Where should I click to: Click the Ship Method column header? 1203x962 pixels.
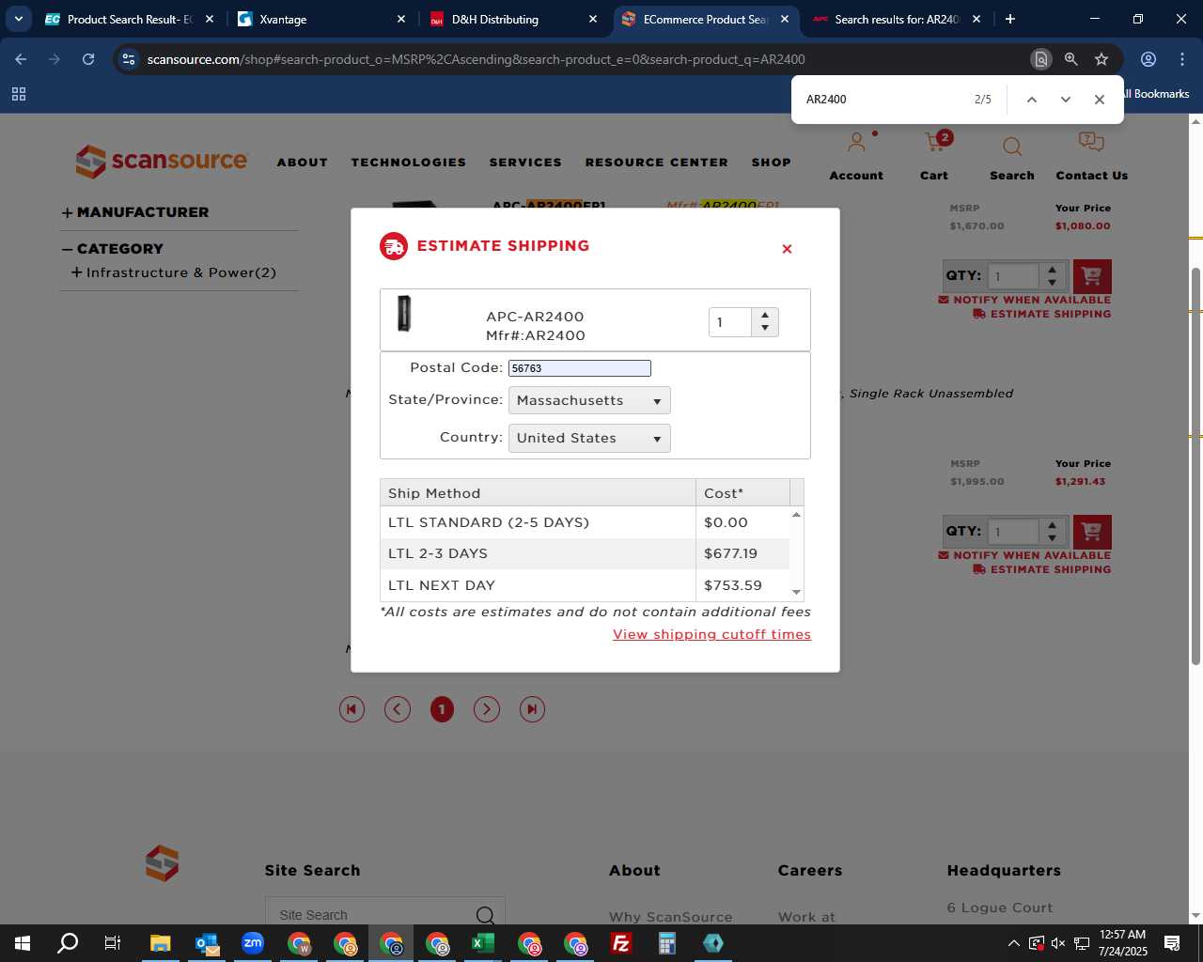point(538,493)
